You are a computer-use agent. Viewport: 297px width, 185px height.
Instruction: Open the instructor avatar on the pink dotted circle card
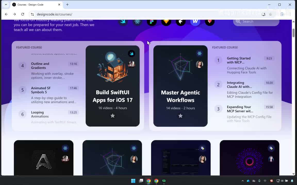[x=271, y=159]
